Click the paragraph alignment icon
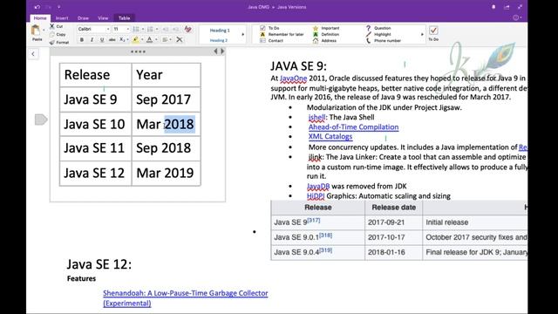 tap(165, 40)
